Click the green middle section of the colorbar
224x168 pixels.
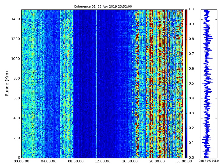186,84
